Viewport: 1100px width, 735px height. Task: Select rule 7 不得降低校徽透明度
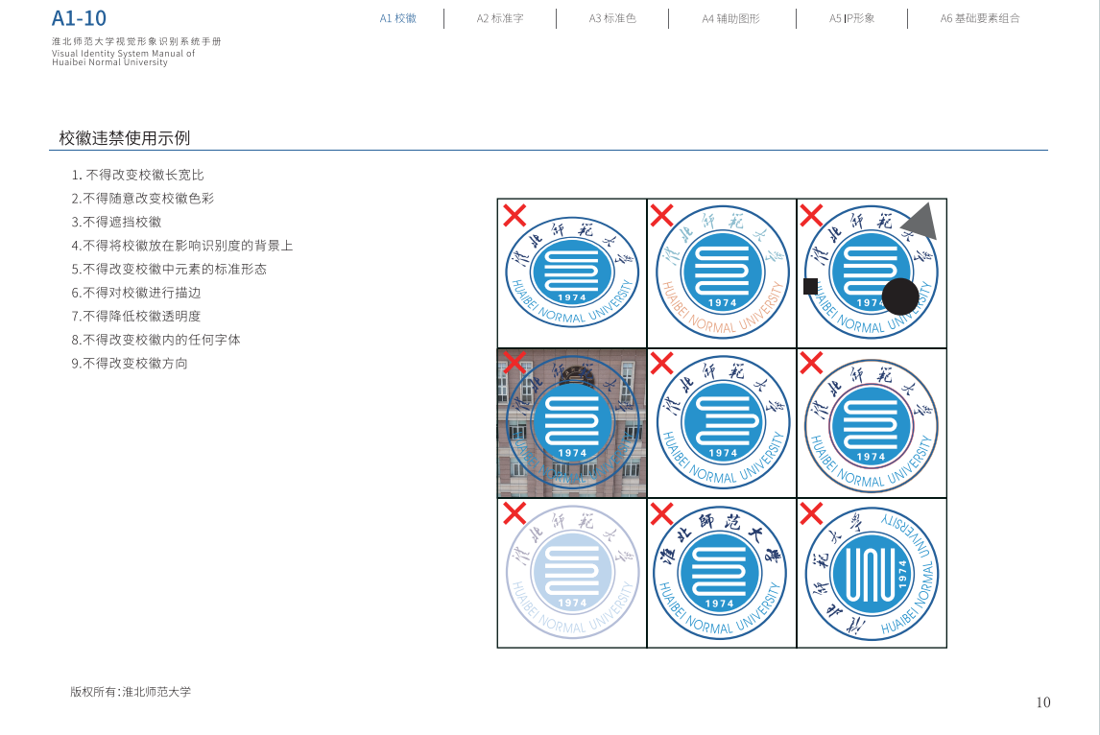click(136, 317)
